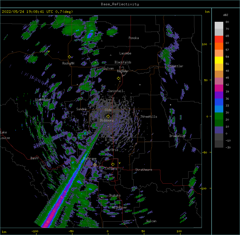
Task: Click the Cochrane city label
Action: tap(90, 159)
